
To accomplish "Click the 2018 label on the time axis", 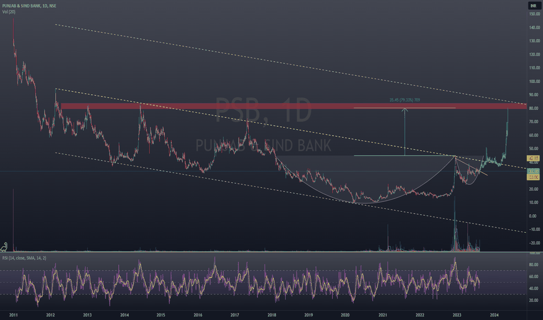I will (272, 315).
